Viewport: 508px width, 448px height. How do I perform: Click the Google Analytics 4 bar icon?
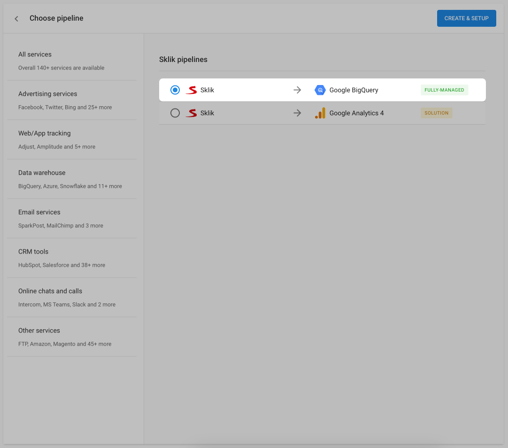(320, 113)
